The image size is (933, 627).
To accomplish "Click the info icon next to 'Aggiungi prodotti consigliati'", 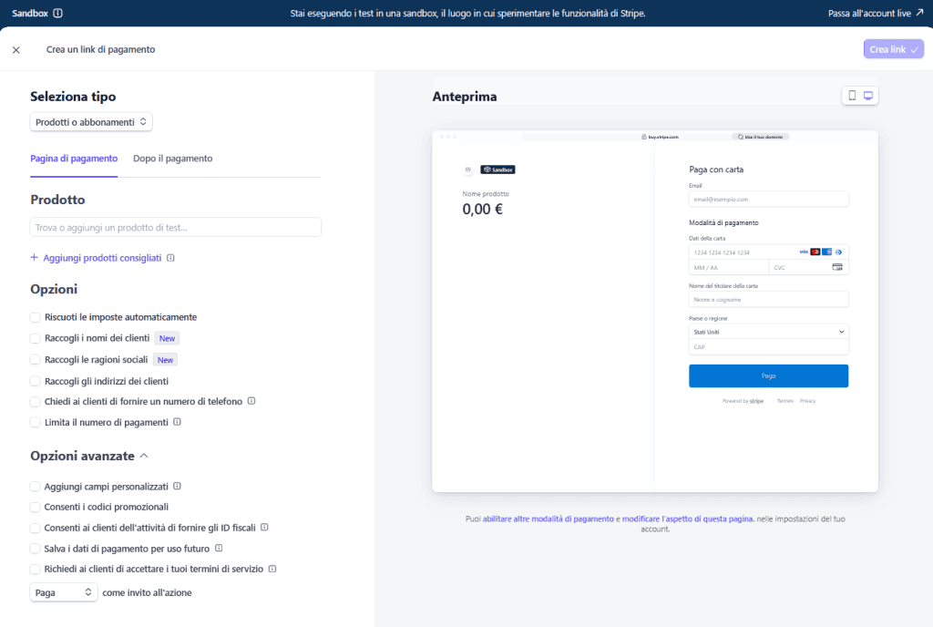I will [173, 258].
